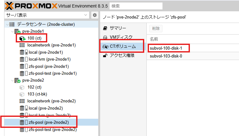Click the アクセス権限 unlock icon

click(105, 56)
